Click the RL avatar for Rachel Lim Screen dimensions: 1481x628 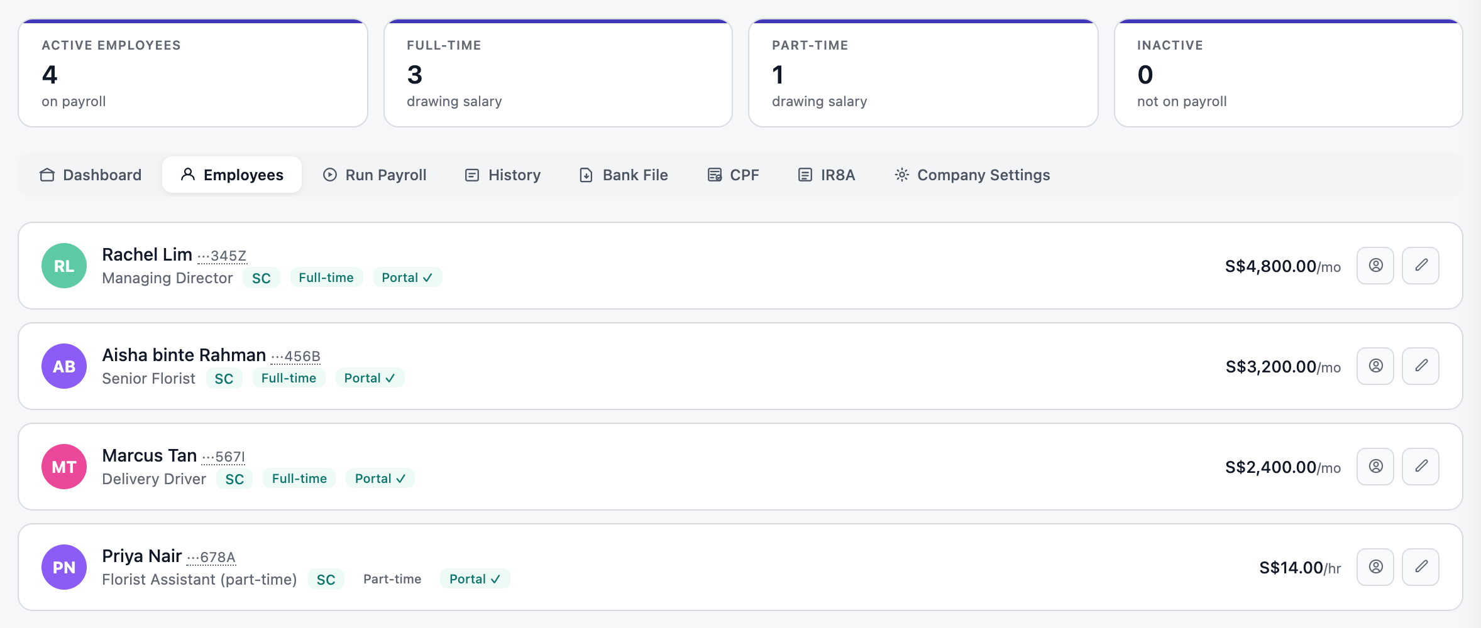point(64,266)
